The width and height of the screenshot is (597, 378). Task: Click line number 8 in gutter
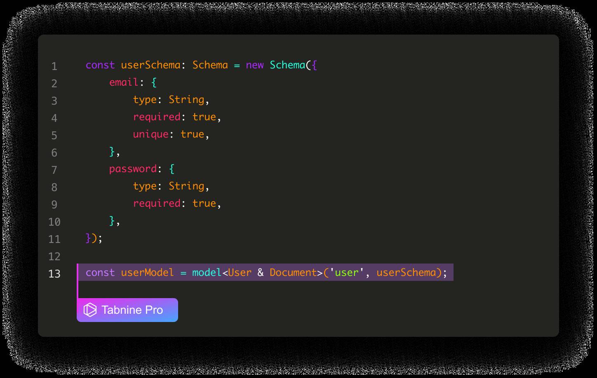click(x=54, y=187)
